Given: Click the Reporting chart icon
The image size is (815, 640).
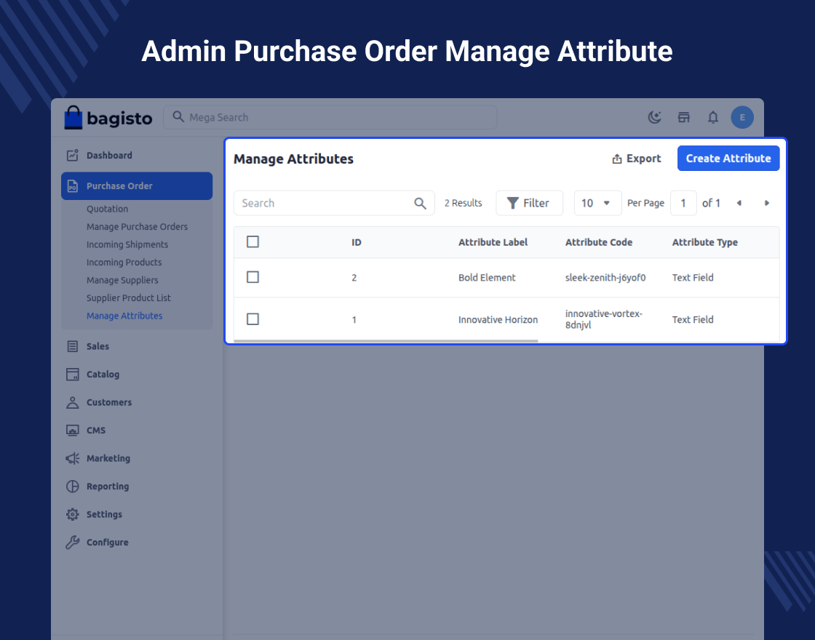Looking at the screenshot, I should [x=73, y=487].
